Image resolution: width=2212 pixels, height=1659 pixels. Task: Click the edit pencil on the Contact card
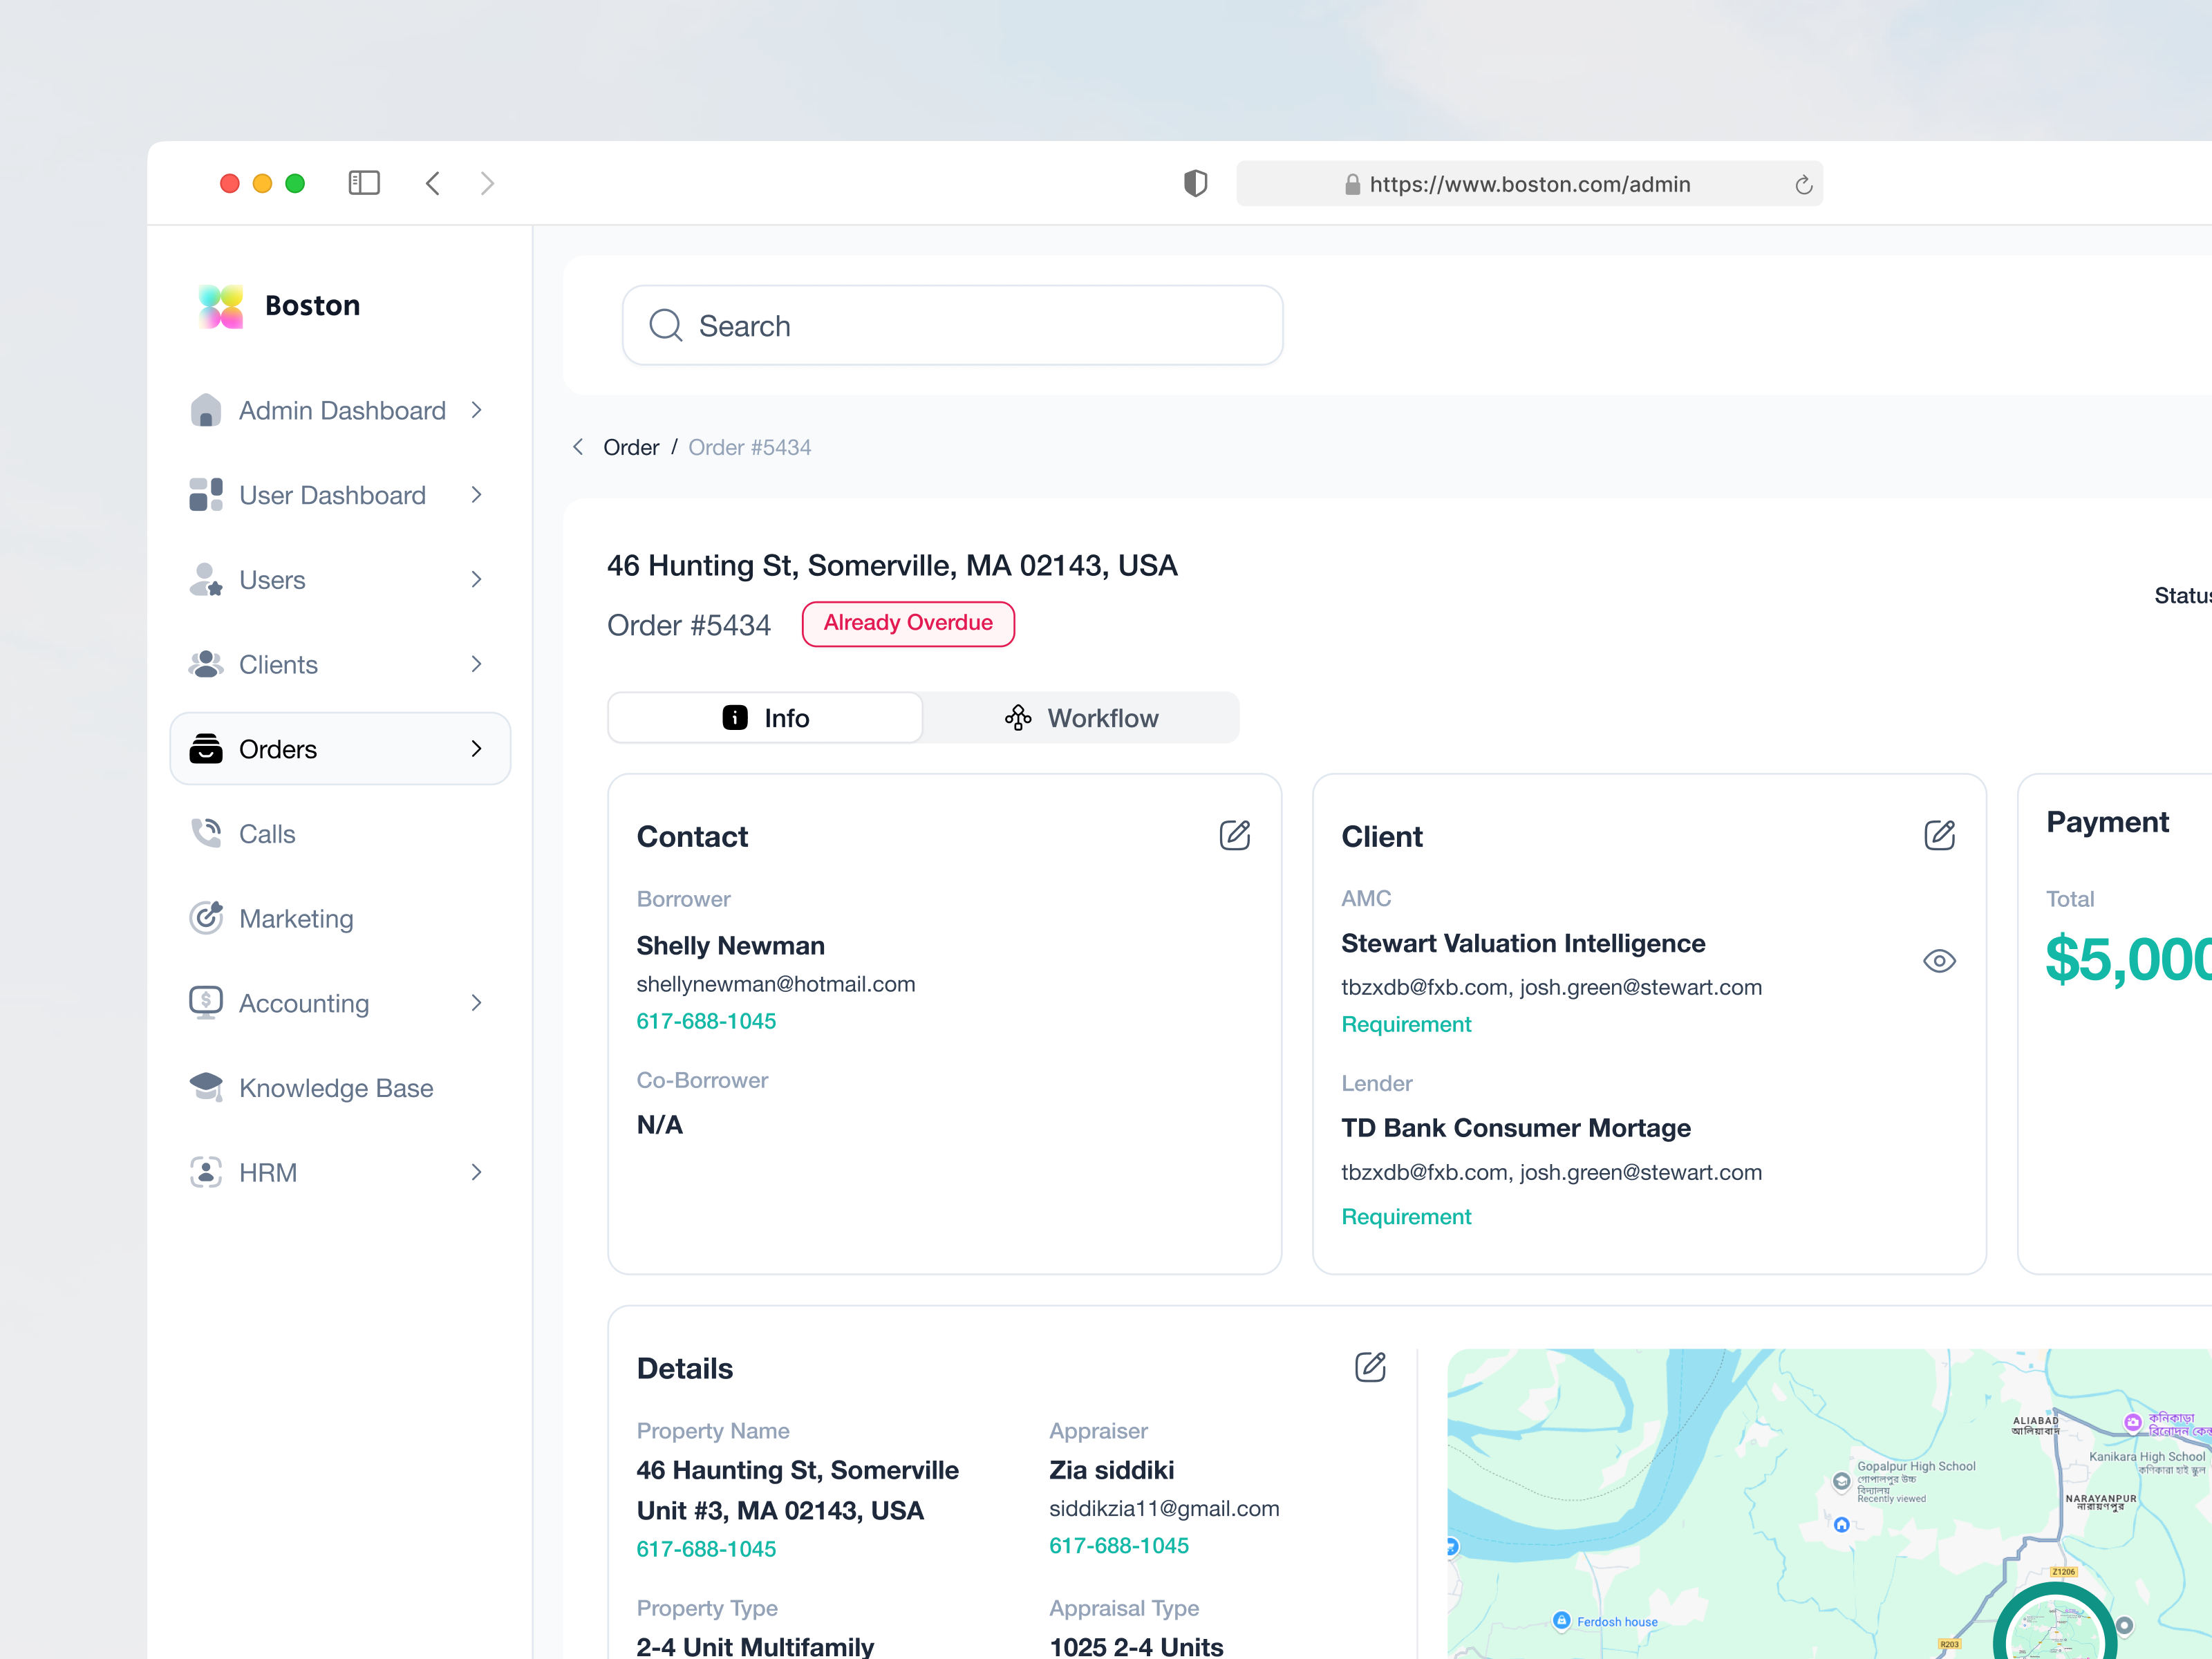pos(1235,835)
